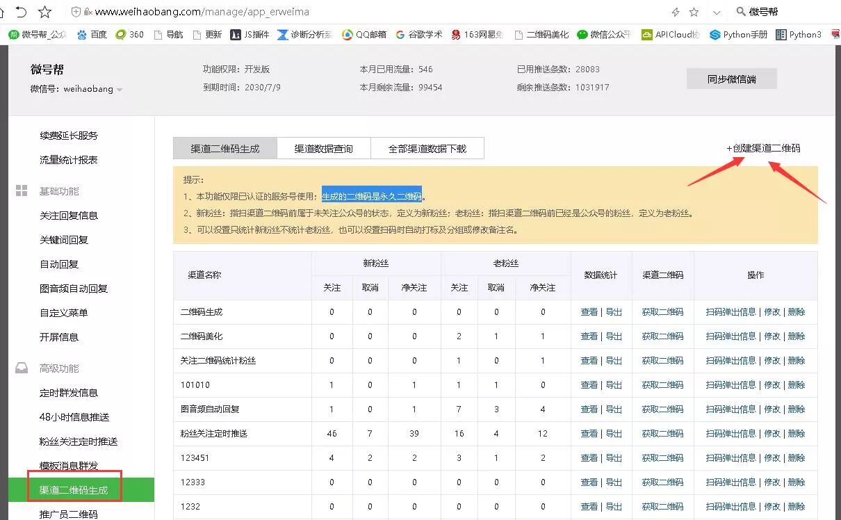Click new-fan 关注 value 46
Screen dimensions: 841x520
332,434
